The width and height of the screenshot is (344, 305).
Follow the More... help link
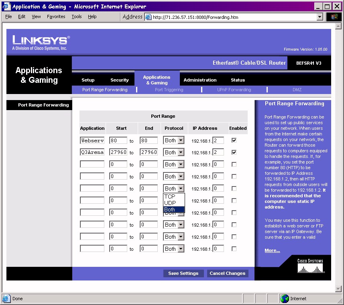pyautogui.click(x=272, y=250)
